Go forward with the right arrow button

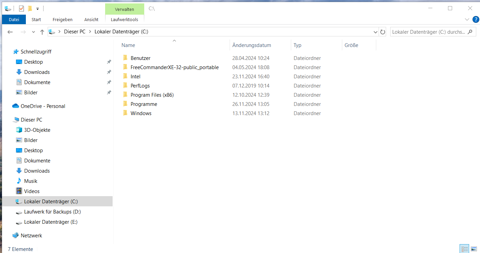(23, 32)
